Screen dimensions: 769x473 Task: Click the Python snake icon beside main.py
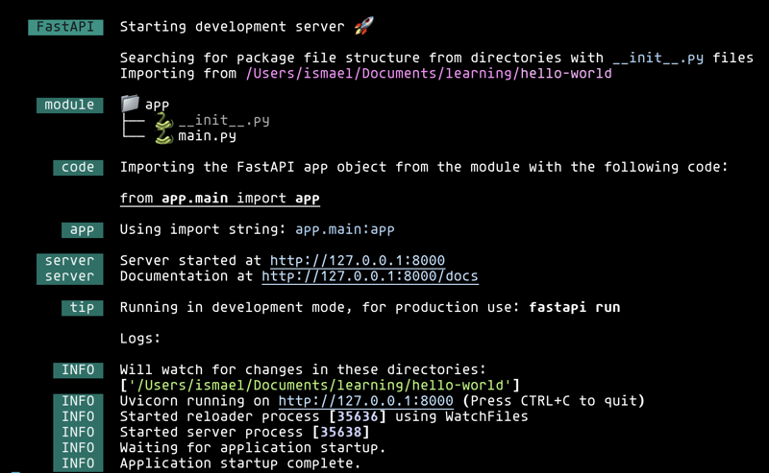click(x=163, y=136)
